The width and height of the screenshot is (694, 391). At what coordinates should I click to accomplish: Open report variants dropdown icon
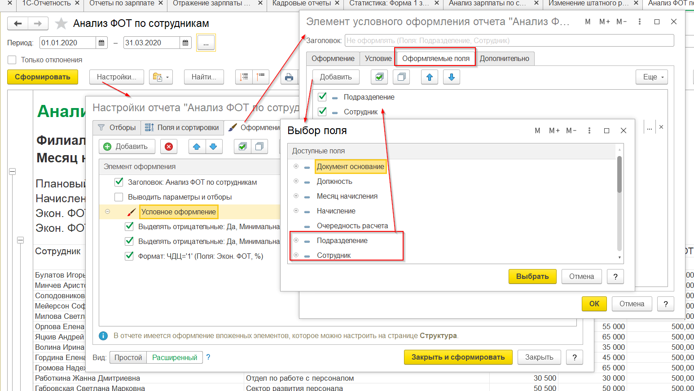[x=161, y=77]
